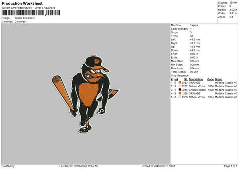This screenshot has width=239, height=169.
Task: Click the Total Bobbin value '99.06ft'
Action: click(x=194, y=72)
